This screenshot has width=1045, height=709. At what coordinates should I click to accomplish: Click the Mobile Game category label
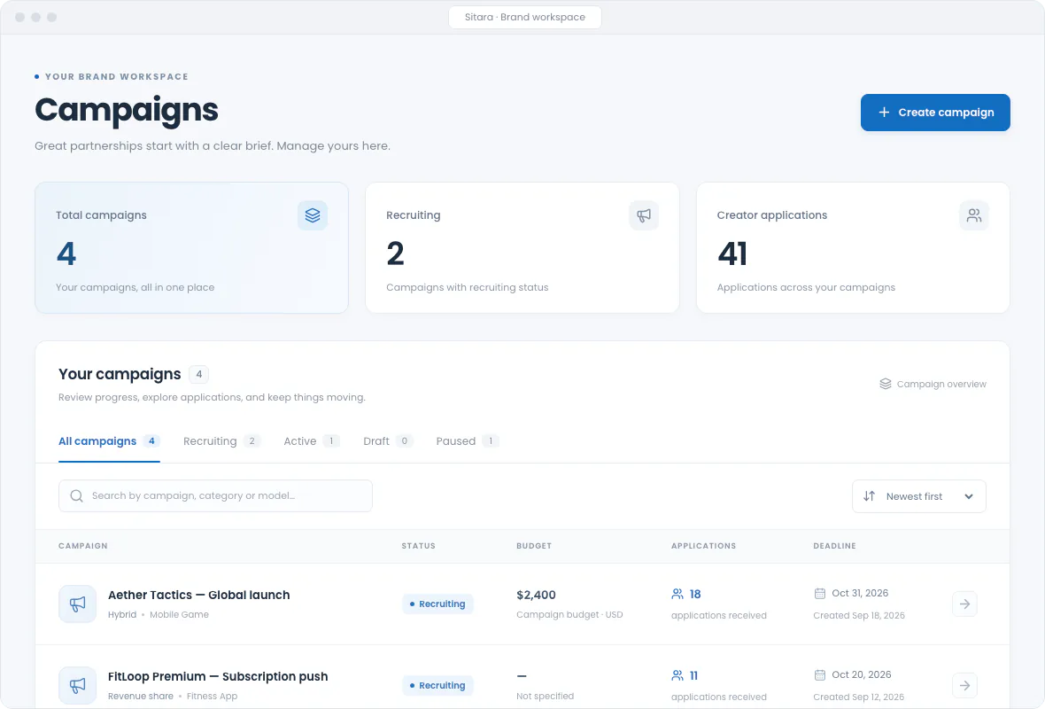[x=179, y=614]
